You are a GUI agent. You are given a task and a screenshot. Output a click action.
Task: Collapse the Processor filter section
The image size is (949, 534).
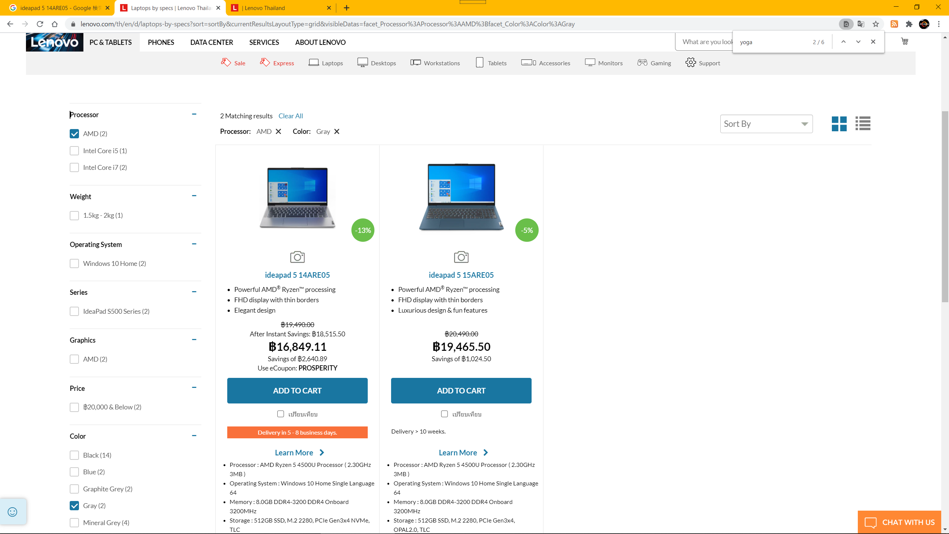tap(194, 114)
